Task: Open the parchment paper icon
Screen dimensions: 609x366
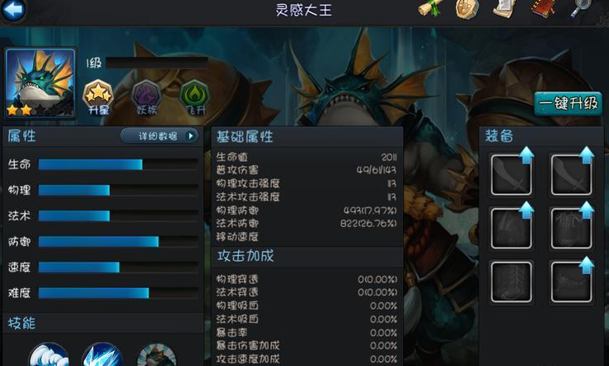Action: (x=505, y=7)
